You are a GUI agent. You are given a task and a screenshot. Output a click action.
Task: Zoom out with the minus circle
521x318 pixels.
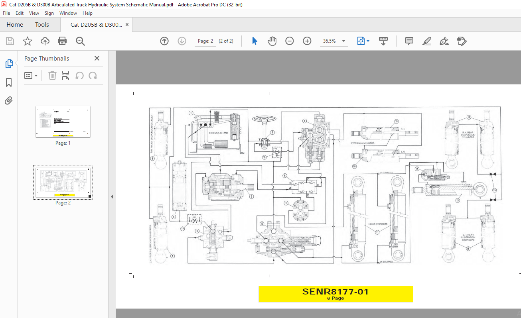coord(290,41)
